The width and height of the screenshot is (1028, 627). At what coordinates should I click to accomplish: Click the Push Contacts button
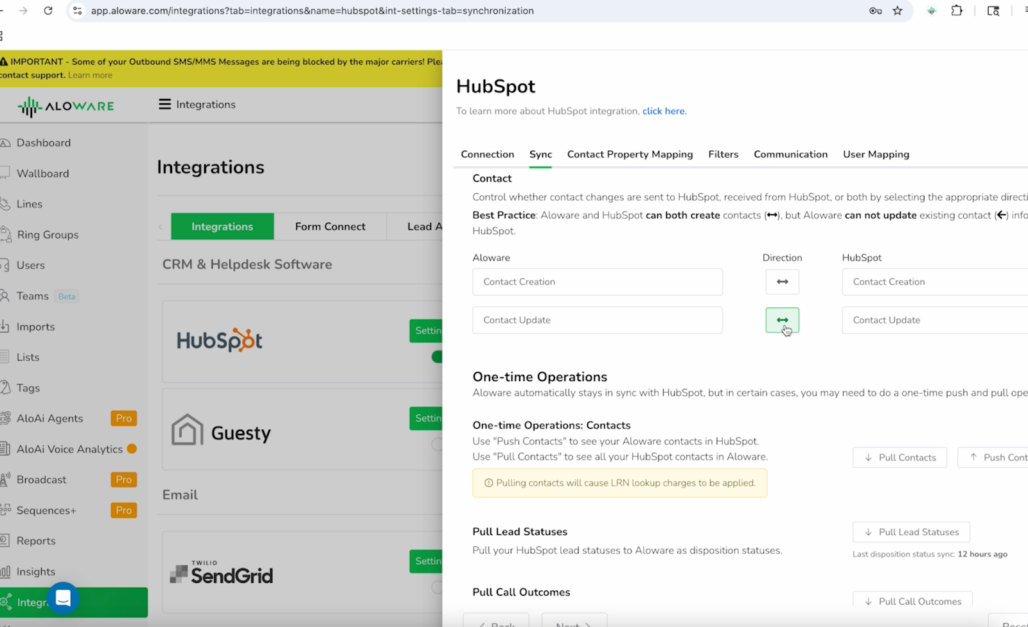tap(993, 458)
